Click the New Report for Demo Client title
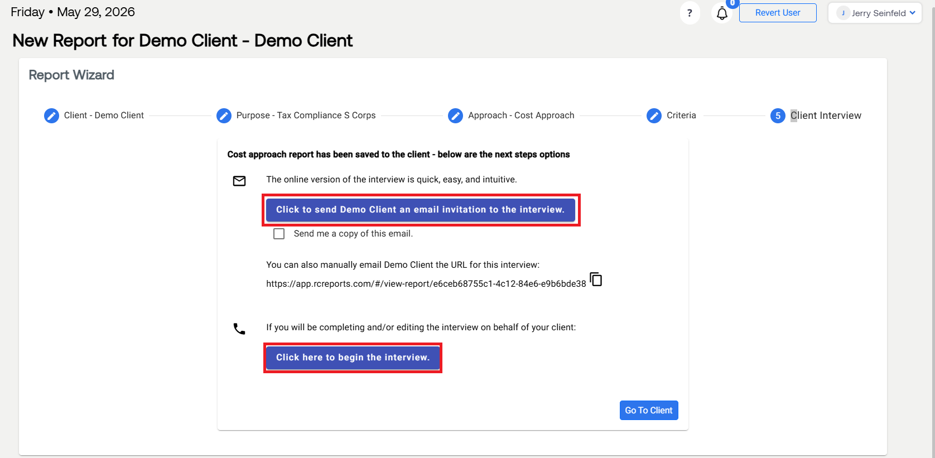This screenshot has width=935, height=458. tap(182, 41)
